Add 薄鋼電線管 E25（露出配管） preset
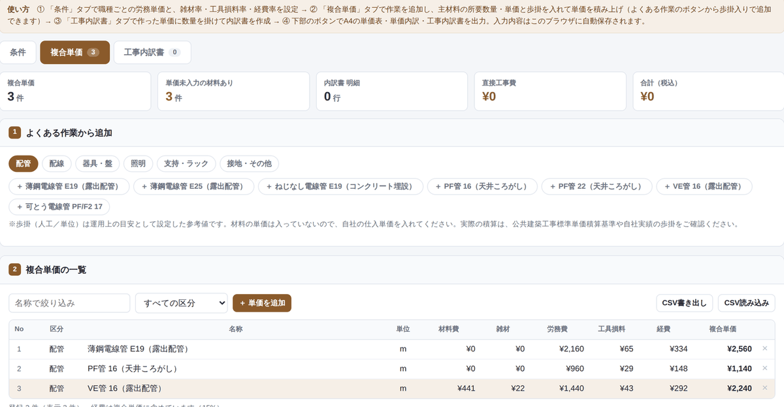Image resolution: width=784 pixels, height=407 pixels. click(x=193, y=187)
